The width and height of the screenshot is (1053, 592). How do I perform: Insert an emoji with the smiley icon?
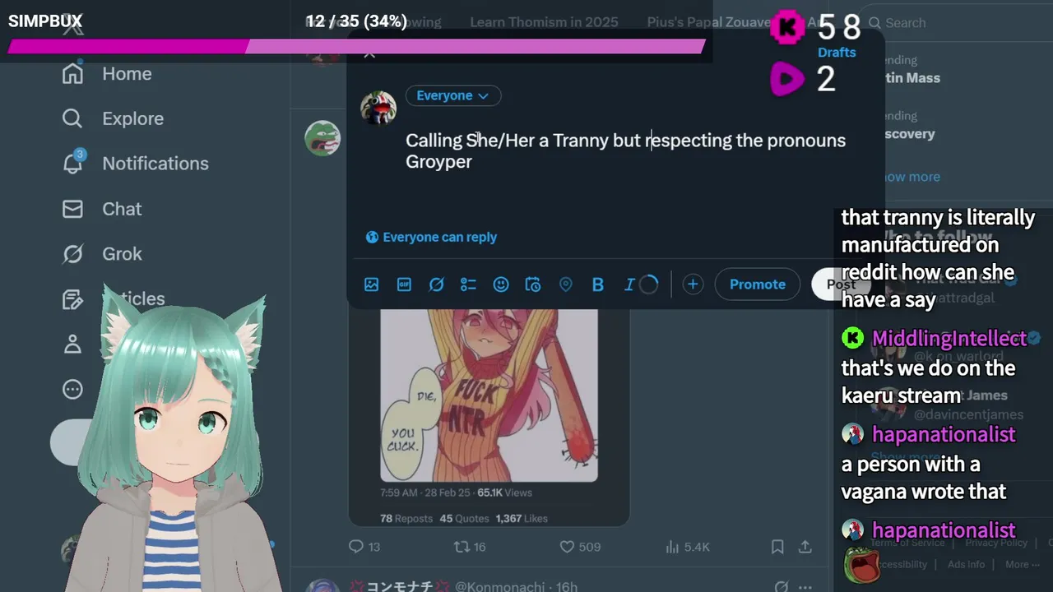click(500, 284)
